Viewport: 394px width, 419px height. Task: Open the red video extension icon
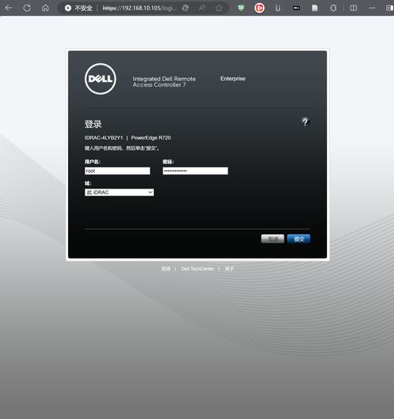(259, 8)
